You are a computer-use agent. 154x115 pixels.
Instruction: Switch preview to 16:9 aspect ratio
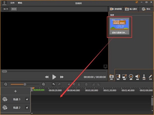click(x=5, y=9)
